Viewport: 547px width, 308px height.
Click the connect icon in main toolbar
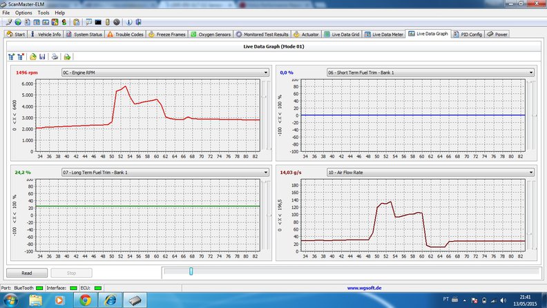(8, 23)
